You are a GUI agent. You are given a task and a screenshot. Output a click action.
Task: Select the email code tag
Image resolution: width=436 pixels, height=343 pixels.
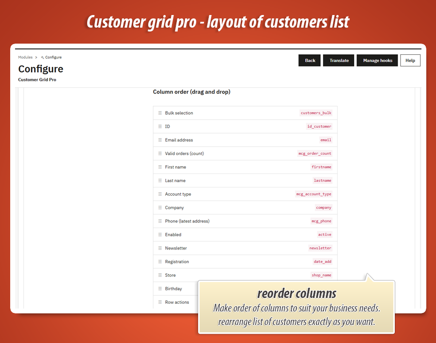(x=326, y=140)
